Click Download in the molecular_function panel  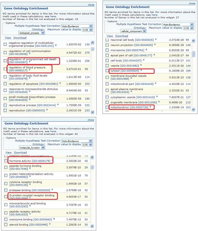coord(20,153)
